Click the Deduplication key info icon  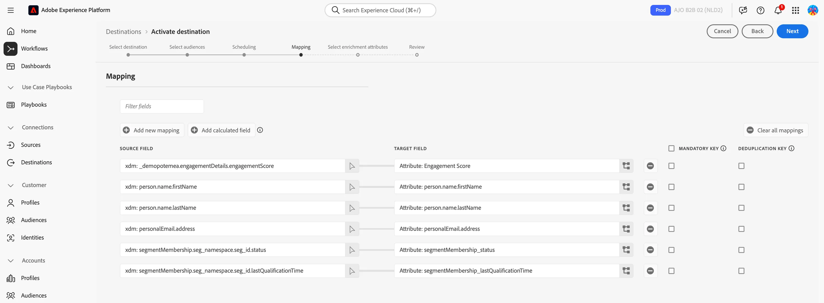click(791, 148)
